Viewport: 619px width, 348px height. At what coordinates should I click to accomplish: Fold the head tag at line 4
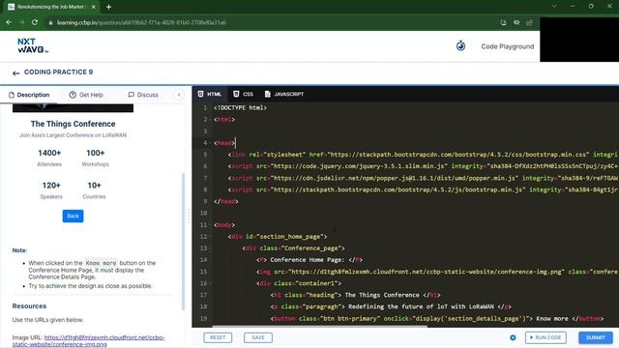pos(210,143)
